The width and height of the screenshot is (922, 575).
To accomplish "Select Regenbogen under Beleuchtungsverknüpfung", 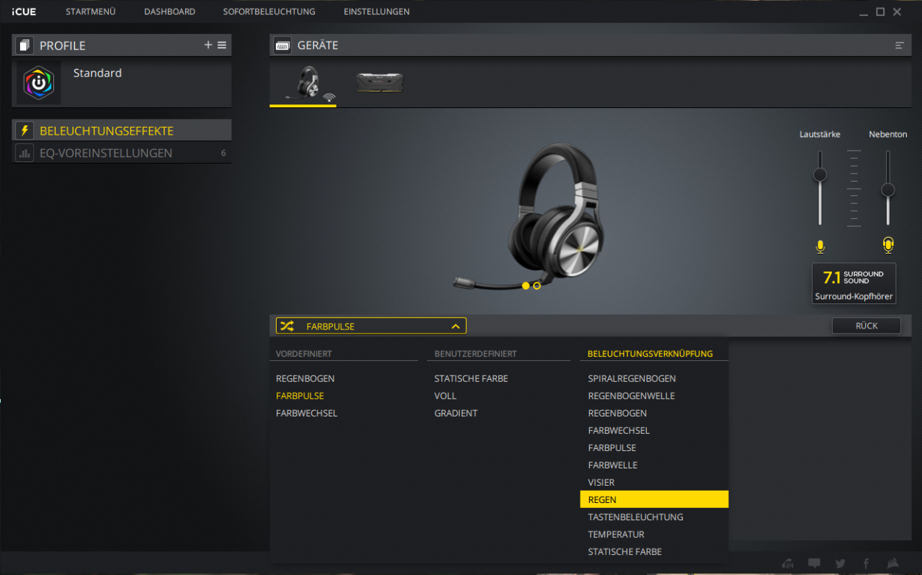I will coord(617,413).
